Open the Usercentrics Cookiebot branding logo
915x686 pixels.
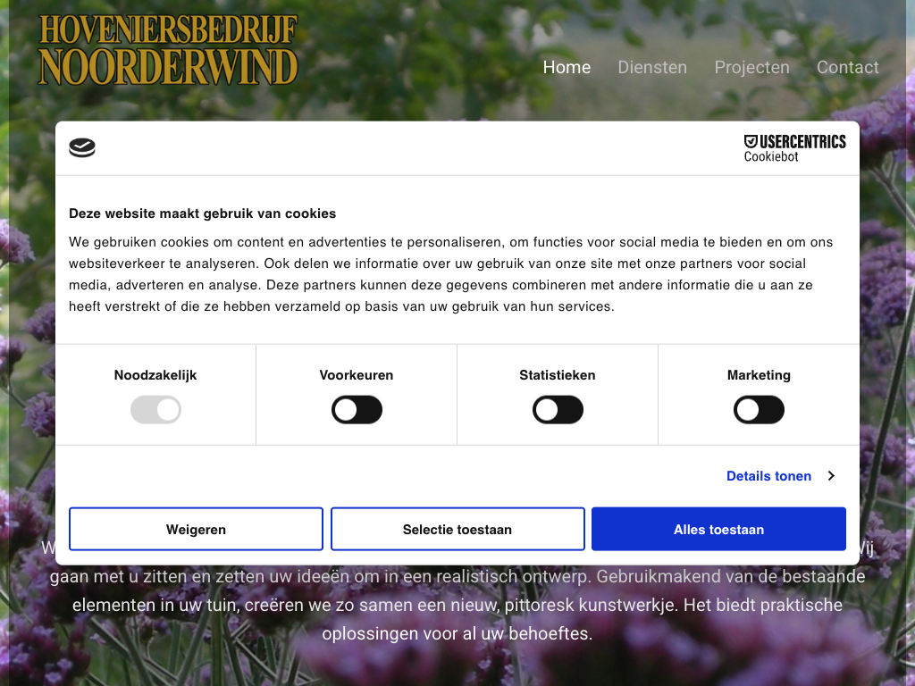coord(794,148)
